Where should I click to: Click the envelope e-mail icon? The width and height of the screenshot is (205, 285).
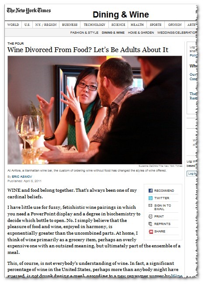coord(150,205)
